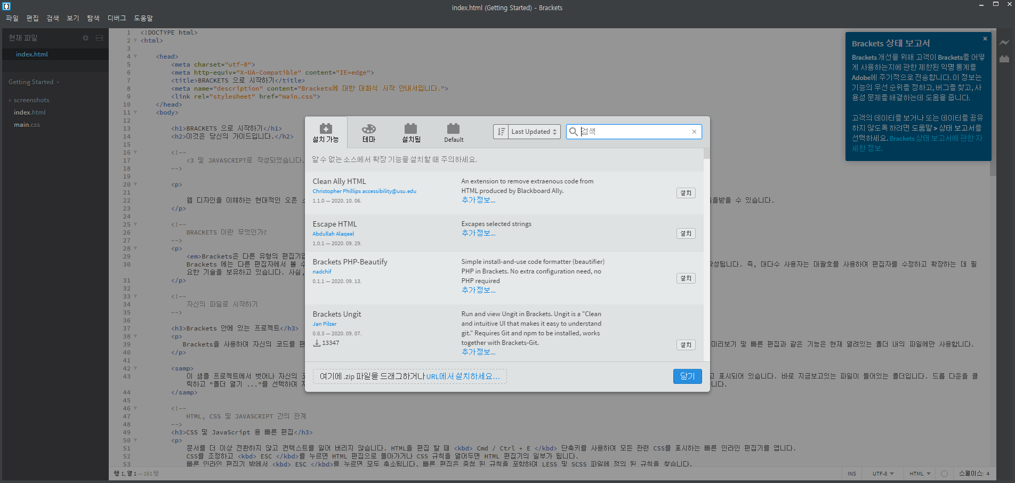The width and height of the screenshot is (1015, 483).
Task: Collapse the samp fold at line 42
Action: click(135, 368)
